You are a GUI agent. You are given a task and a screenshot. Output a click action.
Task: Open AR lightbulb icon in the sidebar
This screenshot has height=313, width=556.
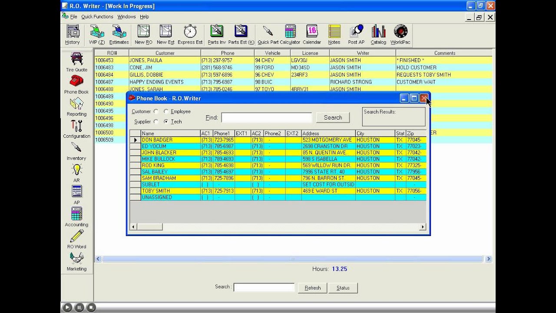pyautogui.click(x=76, y=173)
